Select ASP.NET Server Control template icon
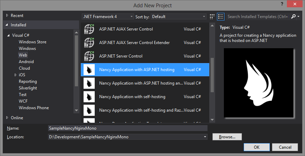Screen dimensions: 305x156 (89, 56)
